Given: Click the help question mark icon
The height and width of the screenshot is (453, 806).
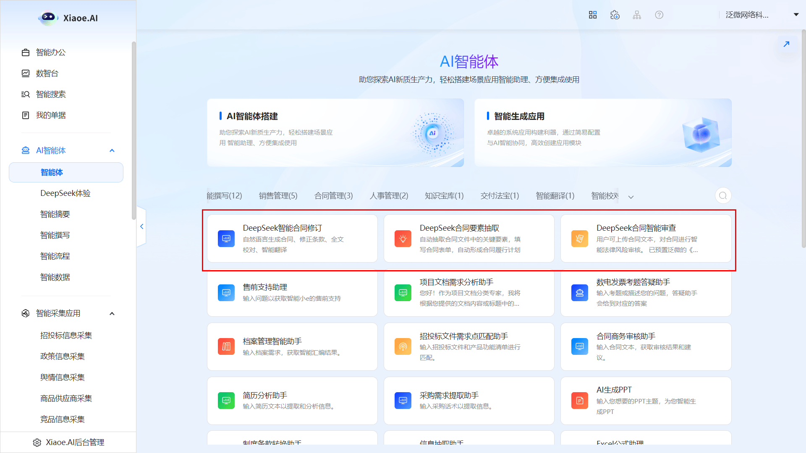Looking at the screenshot, I should pyautogui.click(x=659, y=15).
